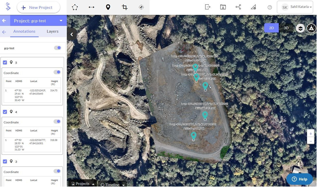317x187 pixels.
Task: Click the round basemap icon beside layers
Action: pyautogui.click(x=311, y=28)
